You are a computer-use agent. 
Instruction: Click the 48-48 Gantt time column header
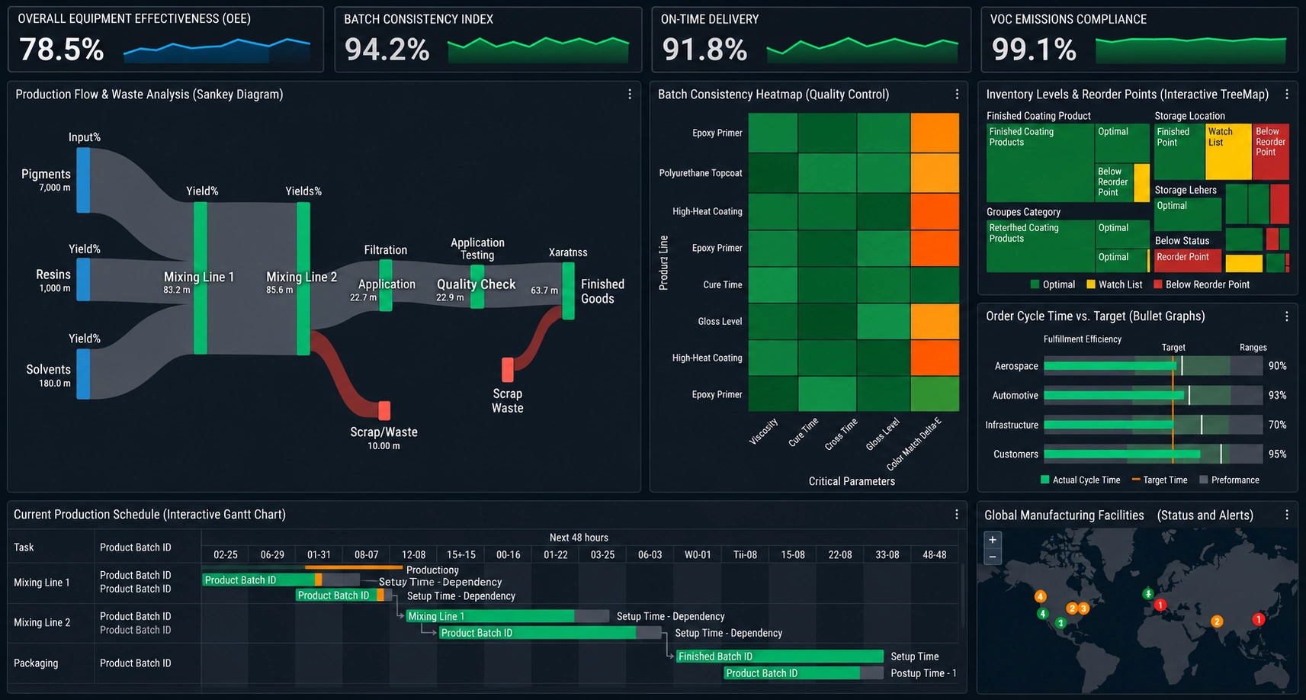coord(935,554)
